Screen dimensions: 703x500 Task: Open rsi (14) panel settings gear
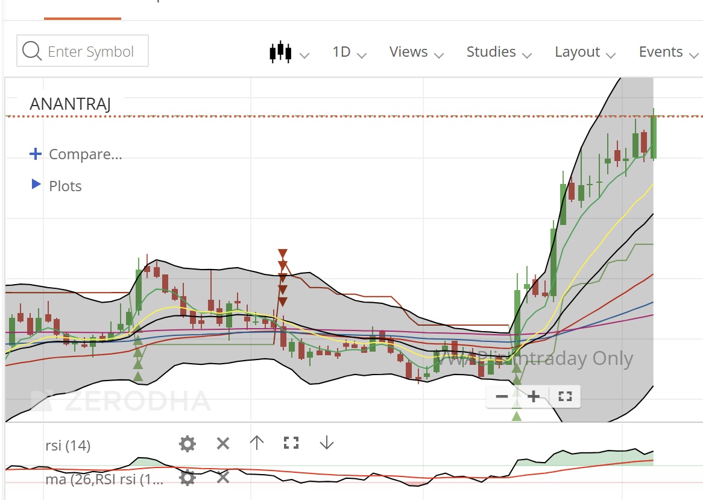click(x=188, y=444)
